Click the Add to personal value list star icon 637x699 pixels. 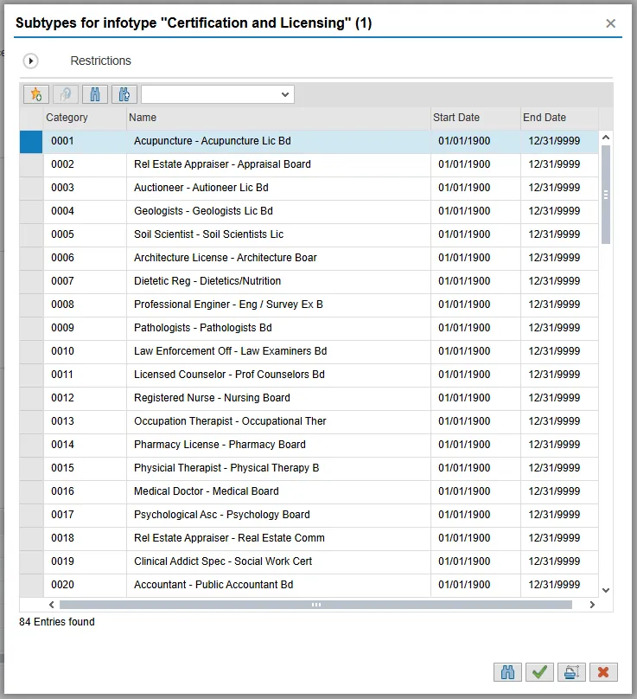tap(35, 94)
